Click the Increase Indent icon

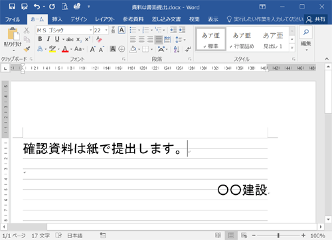[182, 30]
